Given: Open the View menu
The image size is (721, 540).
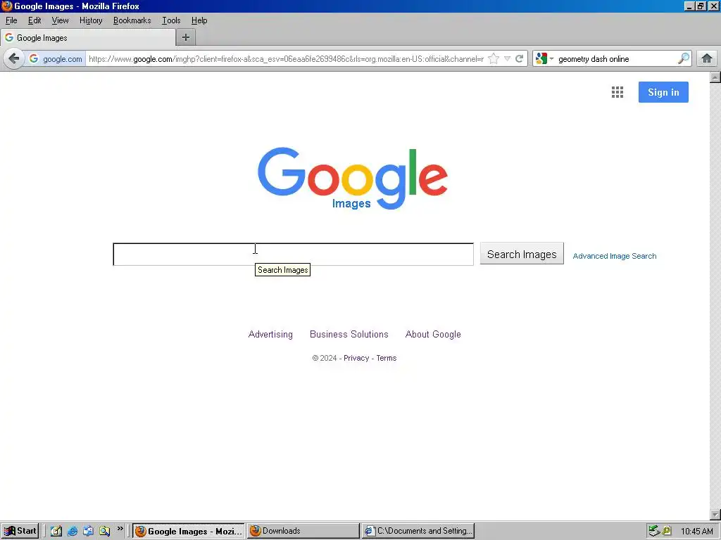Looking at the screenshot, I should pos(60,20).
